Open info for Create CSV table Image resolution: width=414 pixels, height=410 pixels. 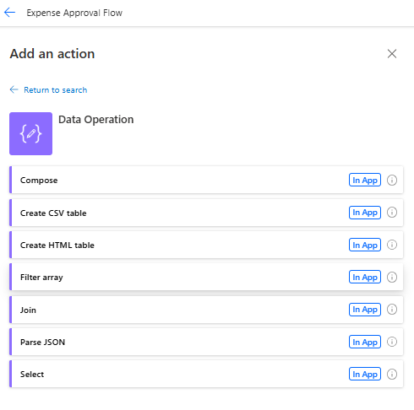(x=392, y=213)
